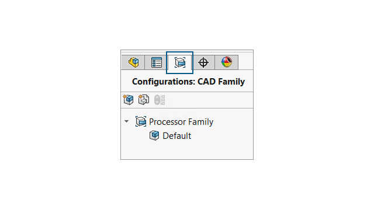Screen dimensions: 374x210
Task: Collapse the Processor Family tree node arrow
Action: click(x=126, y=121)
